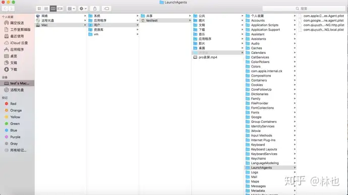The width and height of the screenshot is (348, 195).
Task: Select column view button
Action: pos(53,9)
